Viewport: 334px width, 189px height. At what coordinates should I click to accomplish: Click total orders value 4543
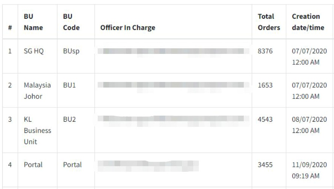tap(265, 119)
